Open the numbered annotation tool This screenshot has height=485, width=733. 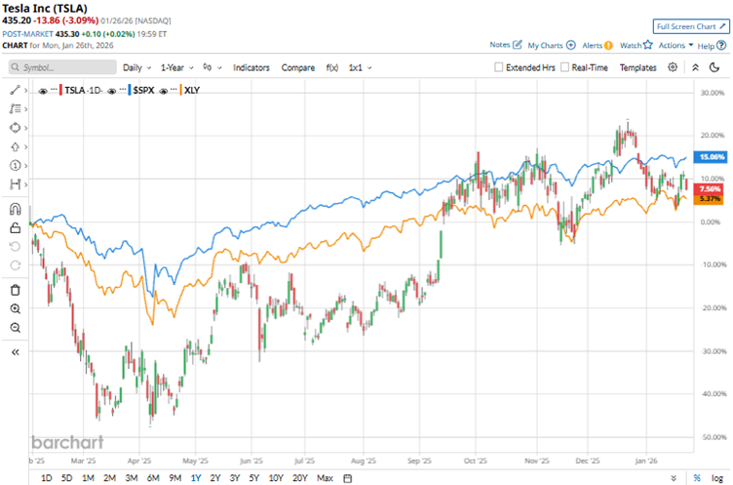[15, 165]
